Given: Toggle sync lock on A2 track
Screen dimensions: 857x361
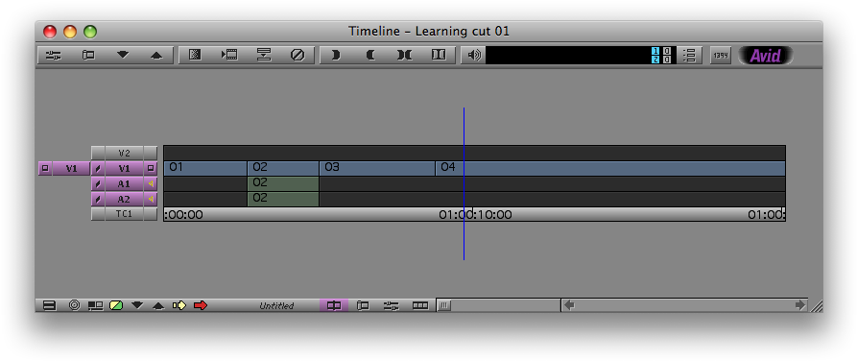Looking at the screenshot, I should click(98, 199).
